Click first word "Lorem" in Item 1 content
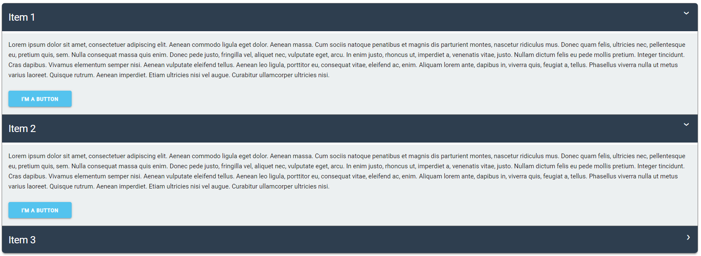 tap(17, 45)
